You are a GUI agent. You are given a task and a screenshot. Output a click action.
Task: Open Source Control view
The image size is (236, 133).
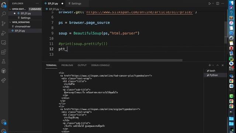(x=3, y=24)
